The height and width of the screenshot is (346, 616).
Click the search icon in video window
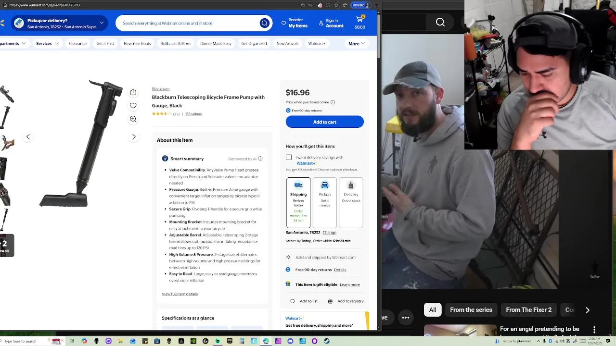(440, 22)
